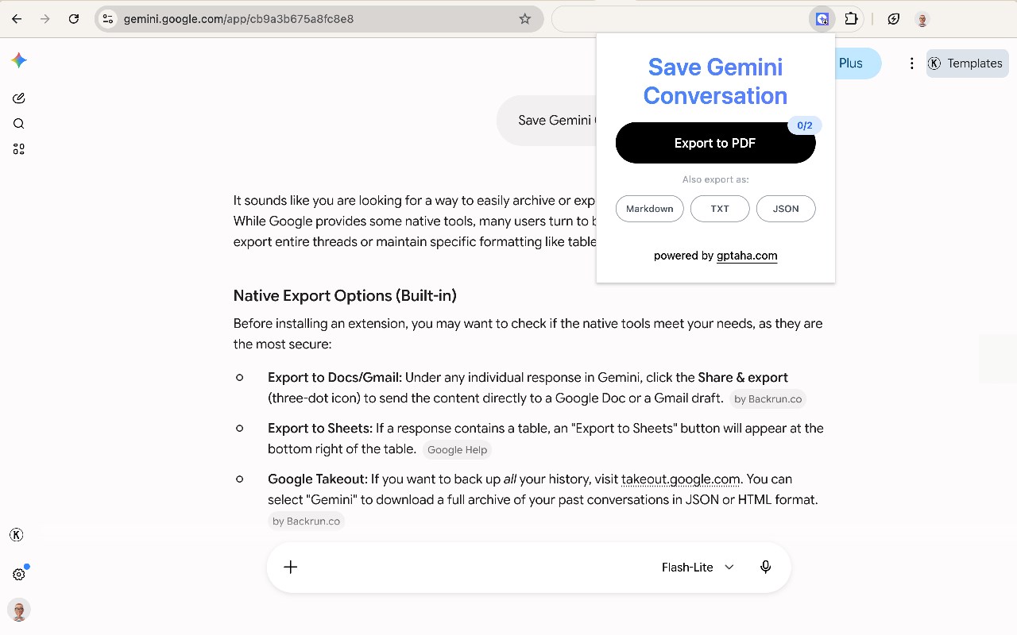This screenshot has height=635, width=1017.
Task: Bookmark this page with the star icon
Action: click(x=524, y=19)
